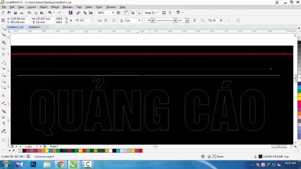Open Chrome from taskbar

click(61, 164)
